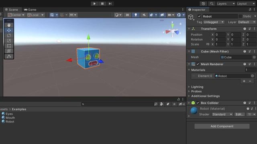Open the Layers dropdown
The image size is (257, 144).
[226, 4]
